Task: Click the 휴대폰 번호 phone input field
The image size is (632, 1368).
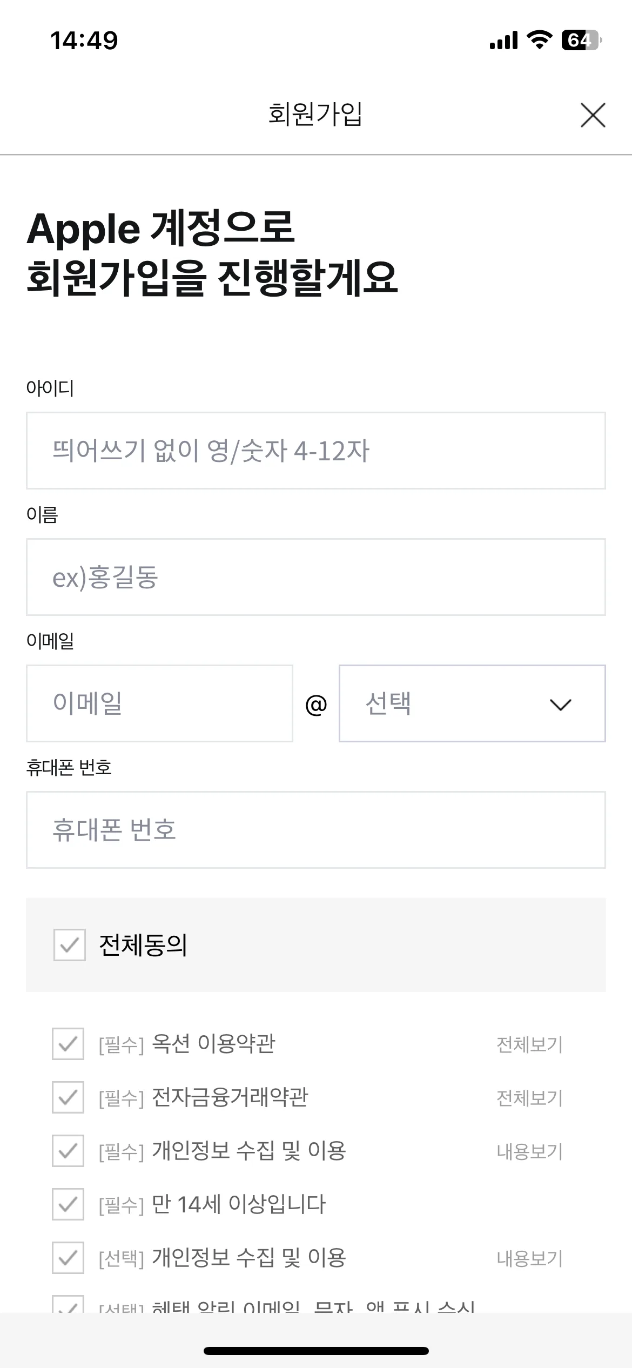Action: coord(316,829)
